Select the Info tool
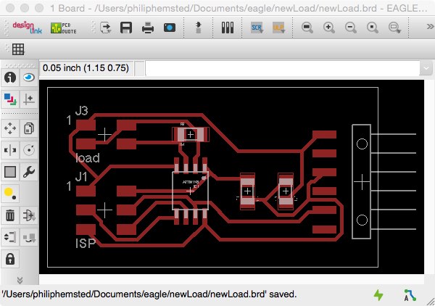 pos(10,78)
